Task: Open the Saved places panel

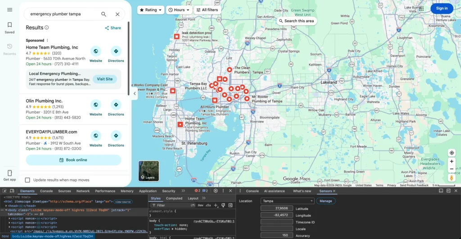Action: pyautogui.click(x=10, y=28)
